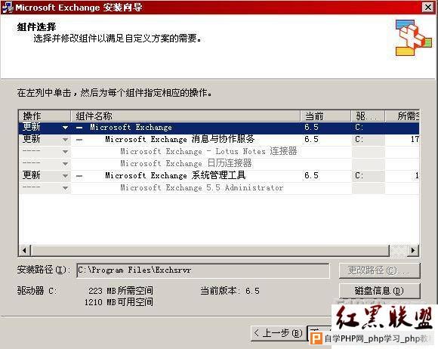Collapse the 消息与协作服务 component node
This screenshot has width=438, height=349.
79,140
